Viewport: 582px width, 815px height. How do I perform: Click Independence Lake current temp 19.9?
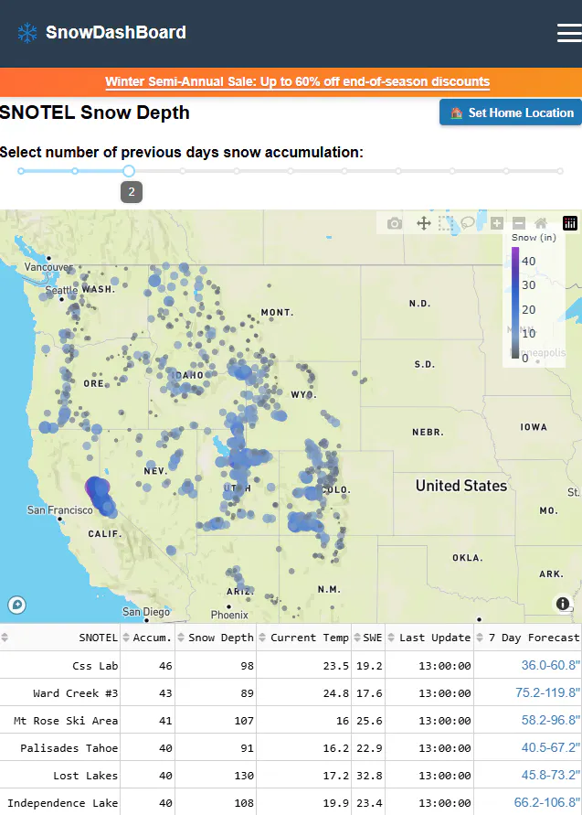336,803
